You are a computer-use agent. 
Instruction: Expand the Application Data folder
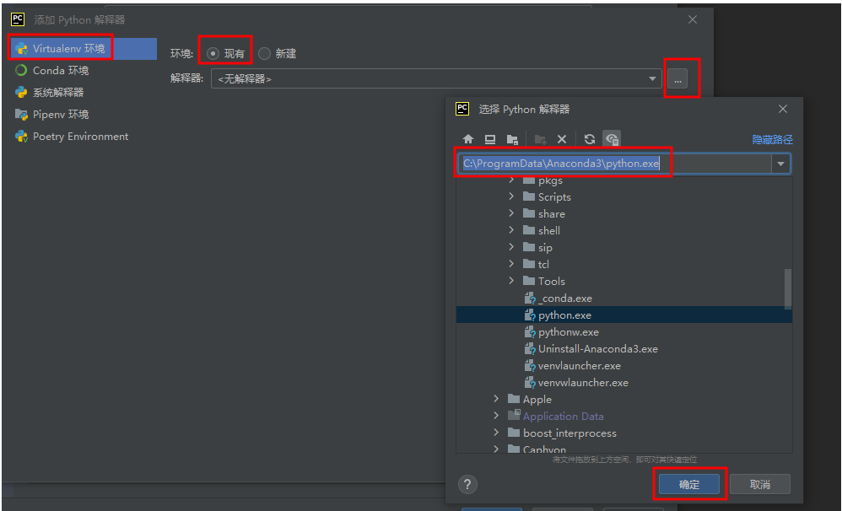[495, 416]
